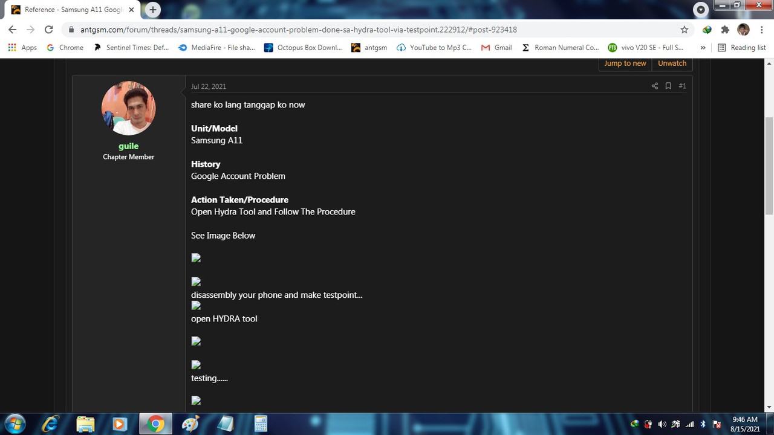Open the Roman Numeral Converter bookmark
This screenshot has width=774, height=435.
[561, 48]
